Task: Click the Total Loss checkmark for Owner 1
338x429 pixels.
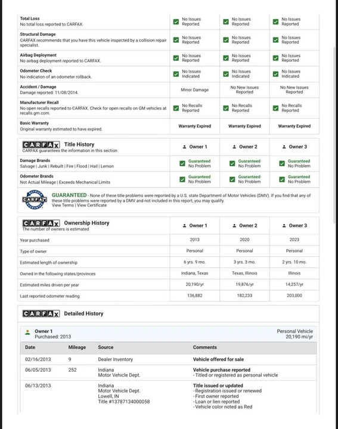Action: (x=176, y=21)
